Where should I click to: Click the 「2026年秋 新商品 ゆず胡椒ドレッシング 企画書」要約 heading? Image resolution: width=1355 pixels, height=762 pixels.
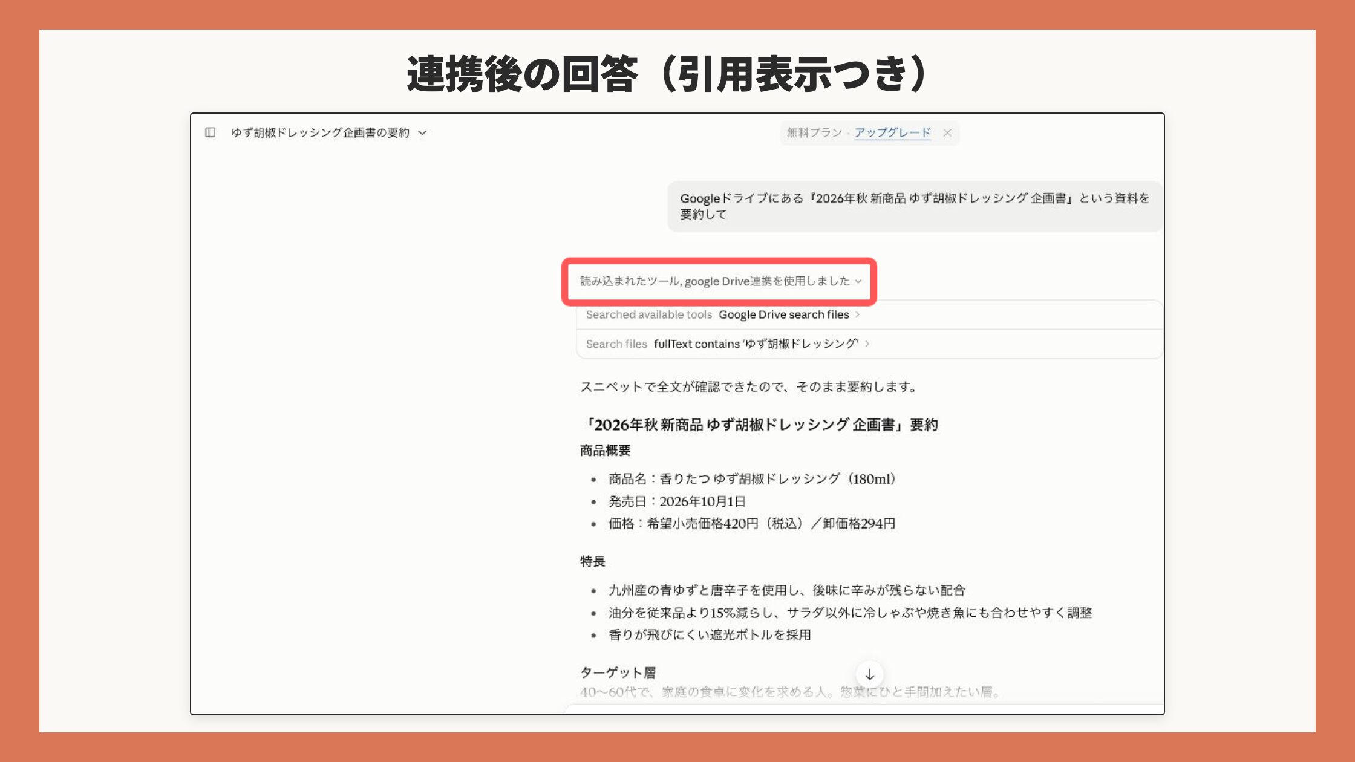pyautogui.click(x=759, y=425)
